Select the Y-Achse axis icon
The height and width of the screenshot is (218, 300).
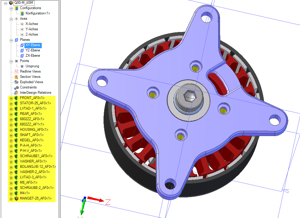point(22,29)
